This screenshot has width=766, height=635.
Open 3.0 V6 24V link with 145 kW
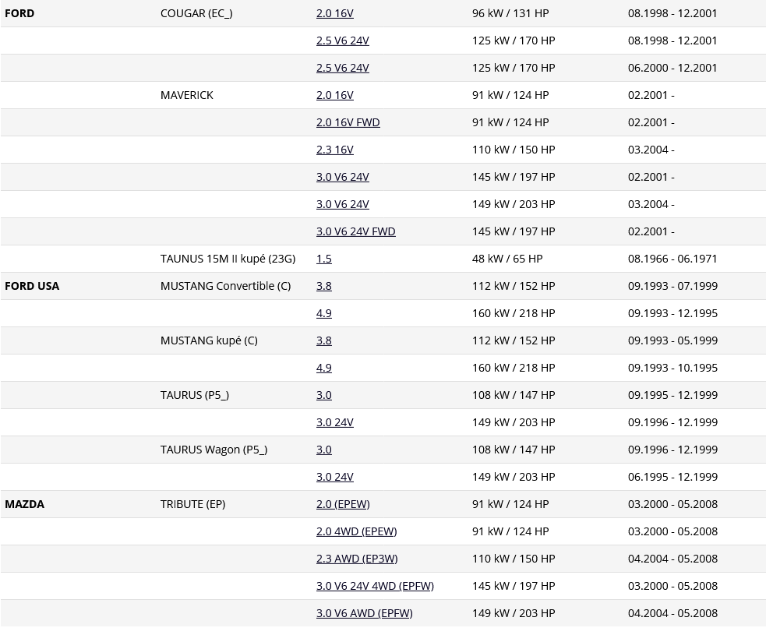342,178
